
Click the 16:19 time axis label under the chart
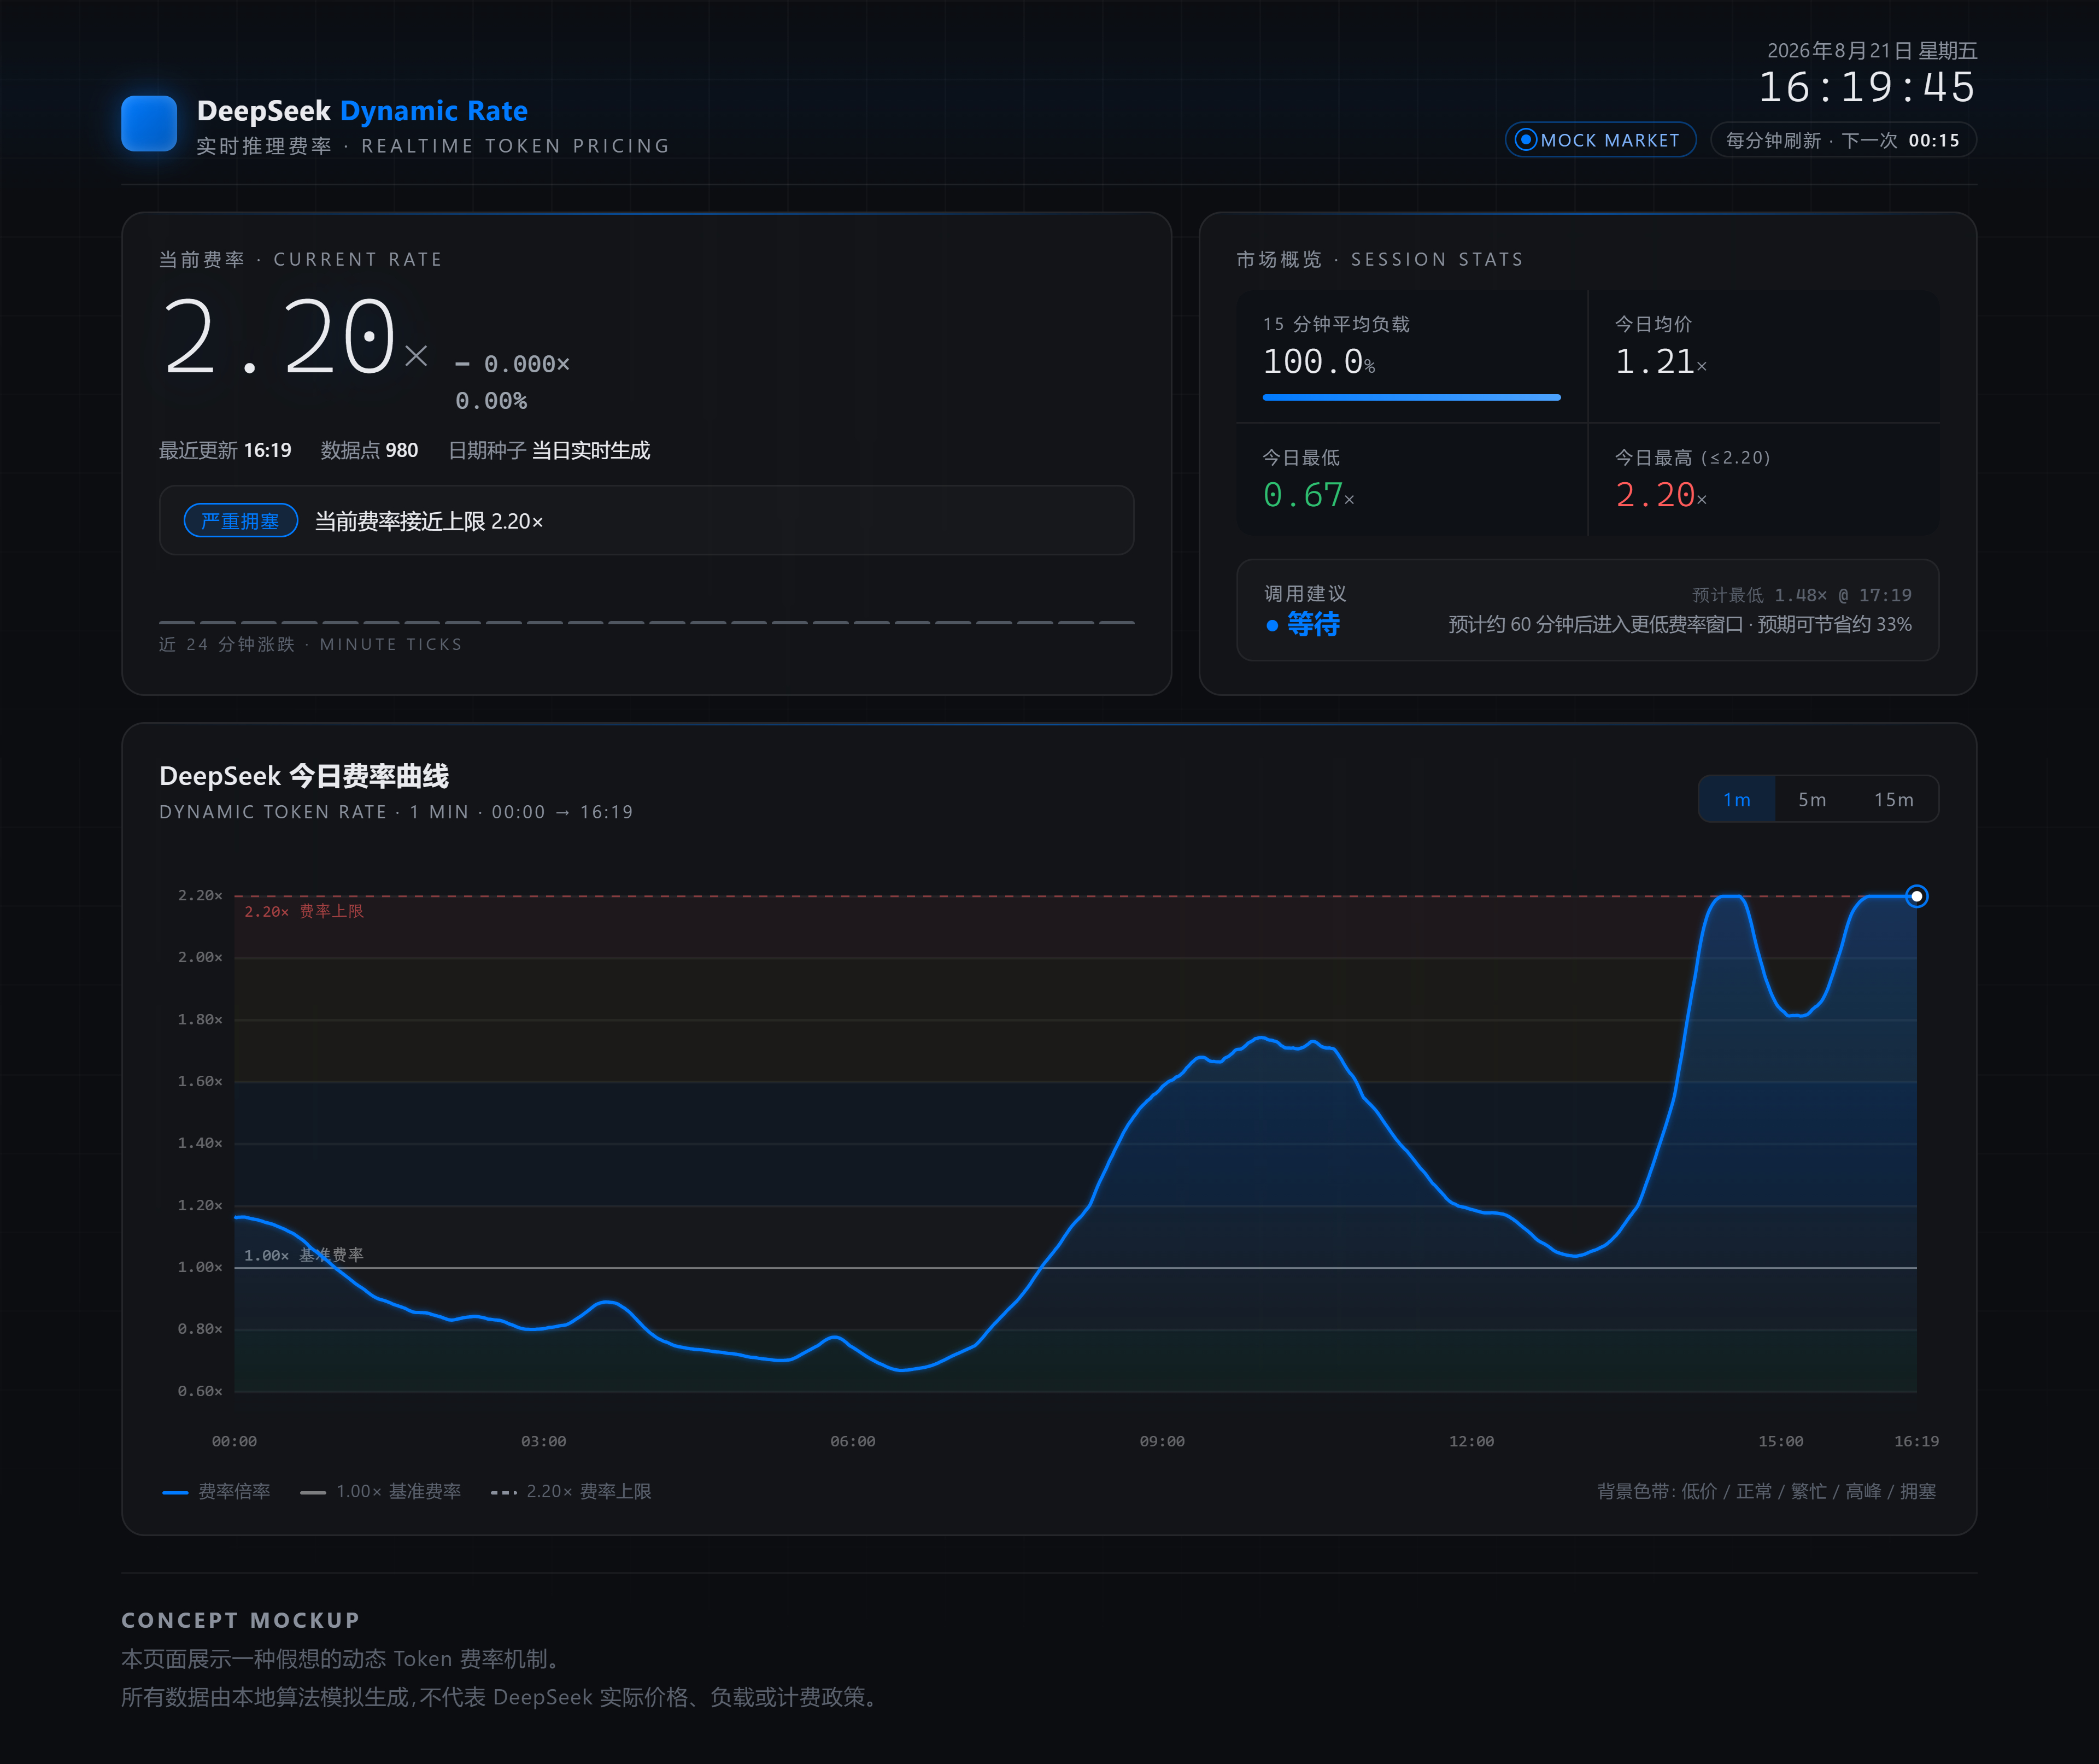(x=1916, y=1441)
